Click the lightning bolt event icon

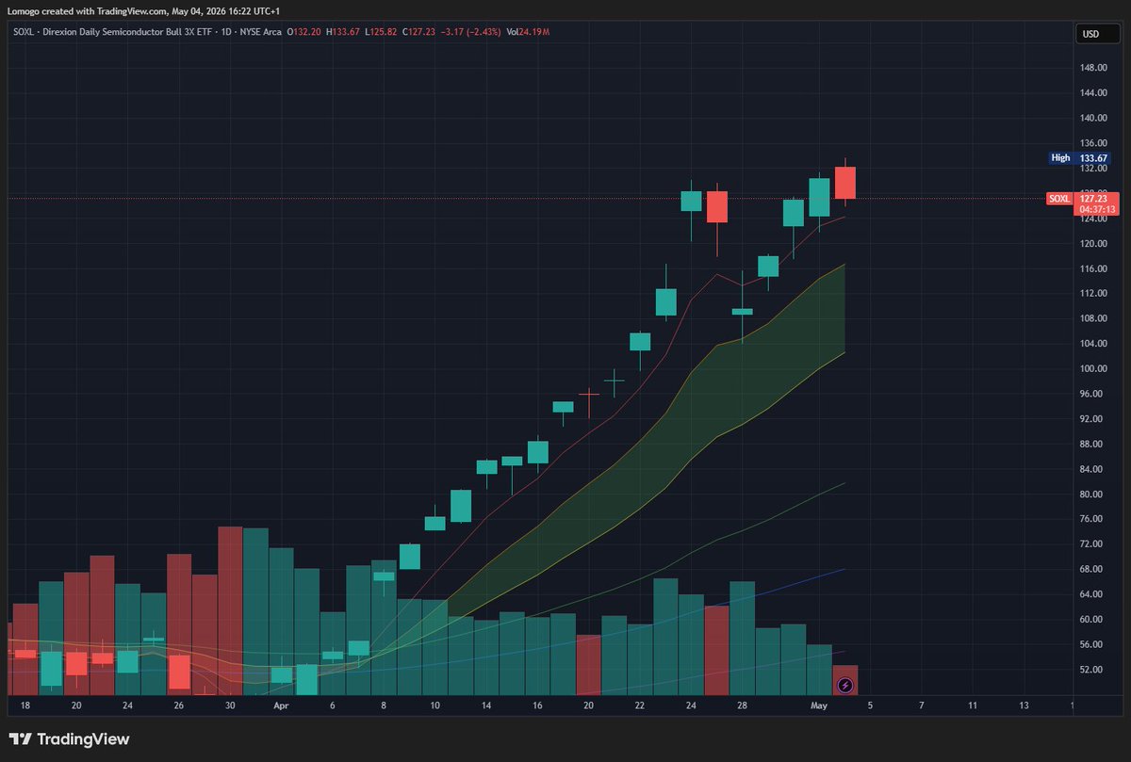pos(844,684)
